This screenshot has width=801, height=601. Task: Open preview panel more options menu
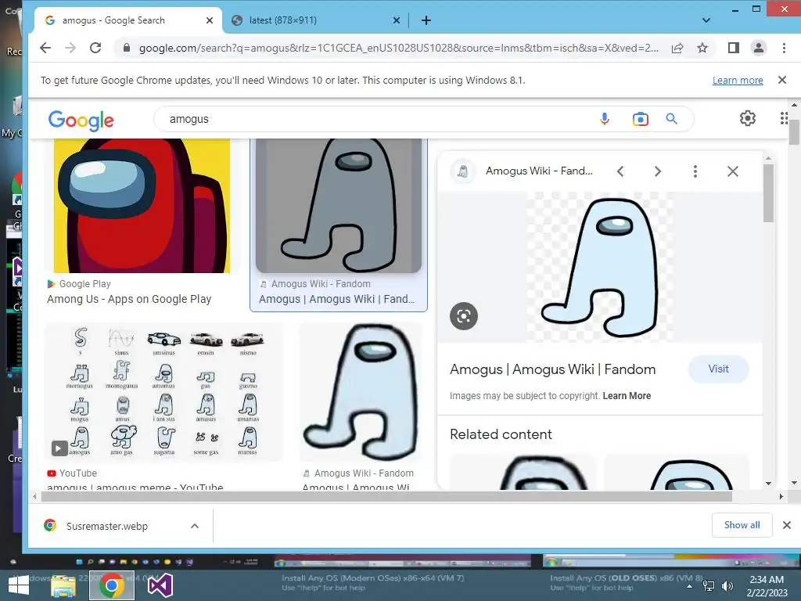(x=695, y=171)
